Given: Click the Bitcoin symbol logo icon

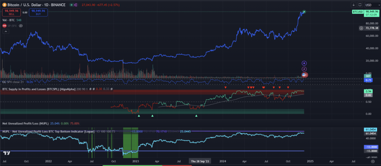Looking at the screenshot, I should [x=4, y=4].
